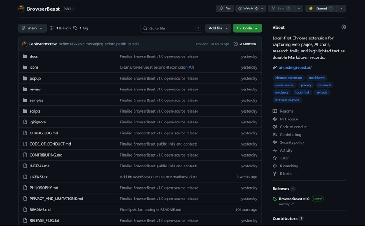Open pull request #3 link
Screen dimensions: 365x228
click(x=191, y=67)
